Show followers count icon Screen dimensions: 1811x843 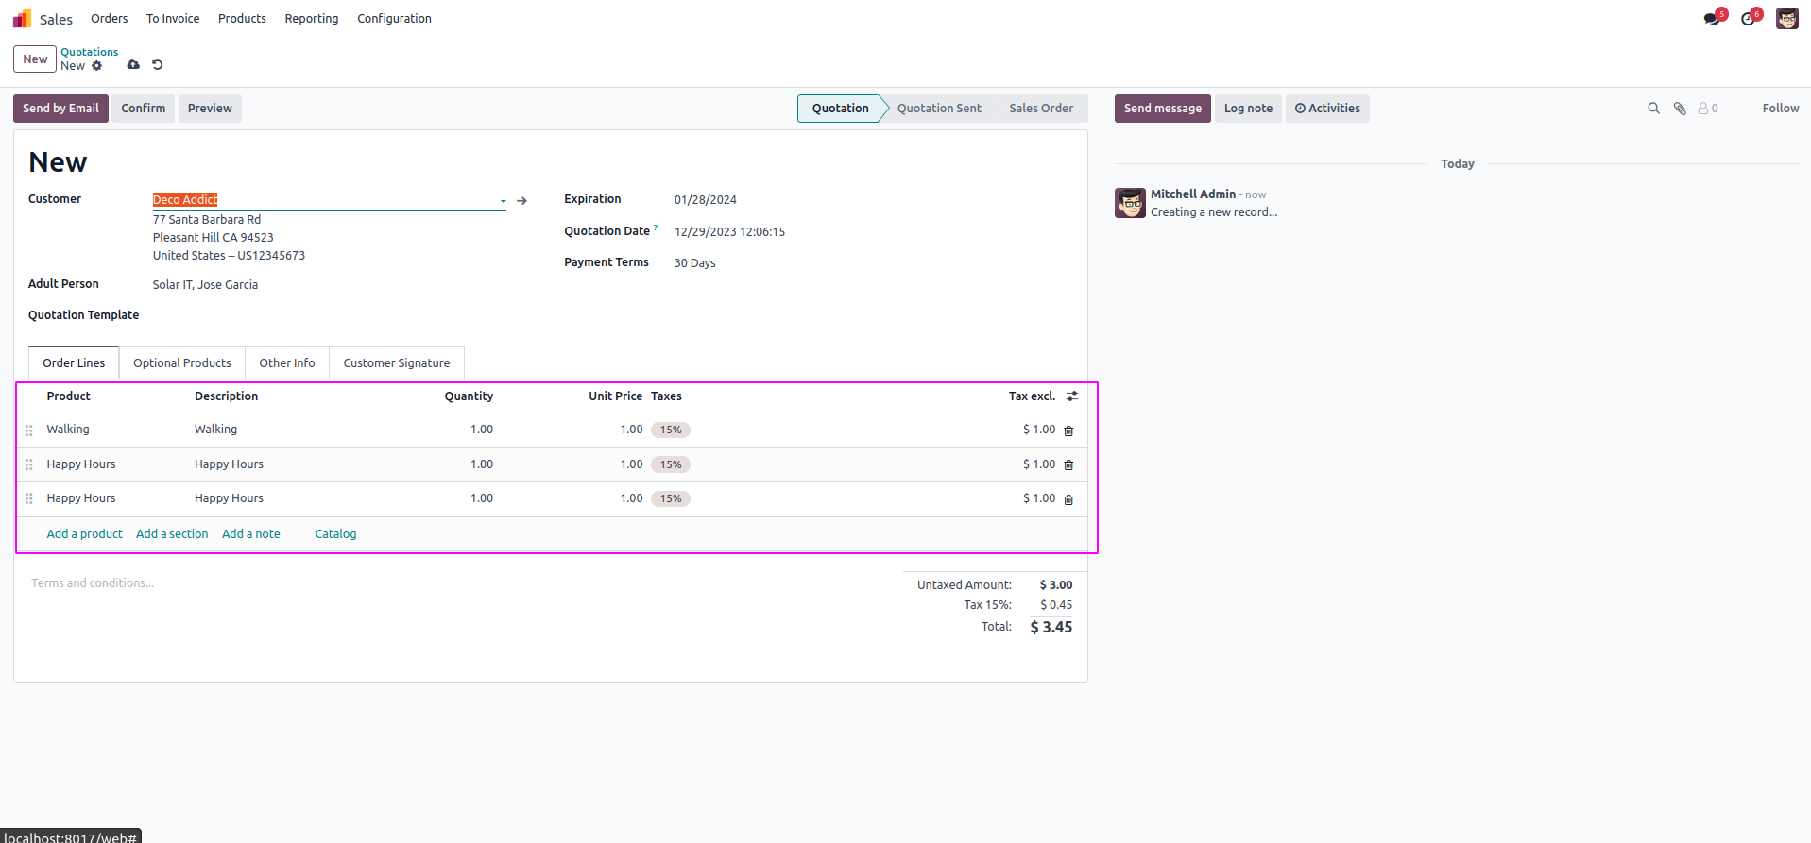1708,109
